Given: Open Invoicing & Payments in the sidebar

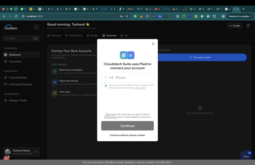Looking at the screenshot, I should pyautogui.click(x=21, y=84).
